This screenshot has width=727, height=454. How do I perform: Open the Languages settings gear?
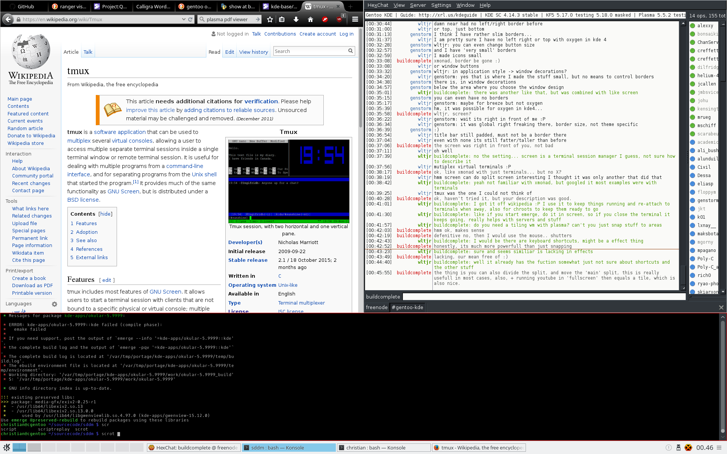coord(55,304)
